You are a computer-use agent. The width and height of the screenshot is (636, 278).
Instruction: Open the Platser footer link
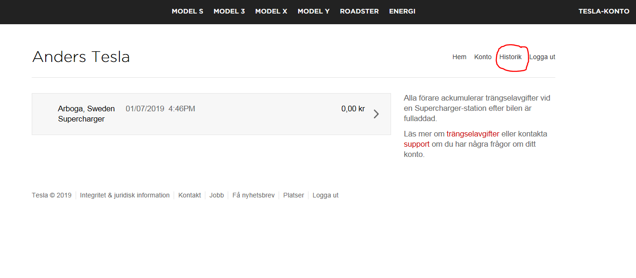click(294, 195)
